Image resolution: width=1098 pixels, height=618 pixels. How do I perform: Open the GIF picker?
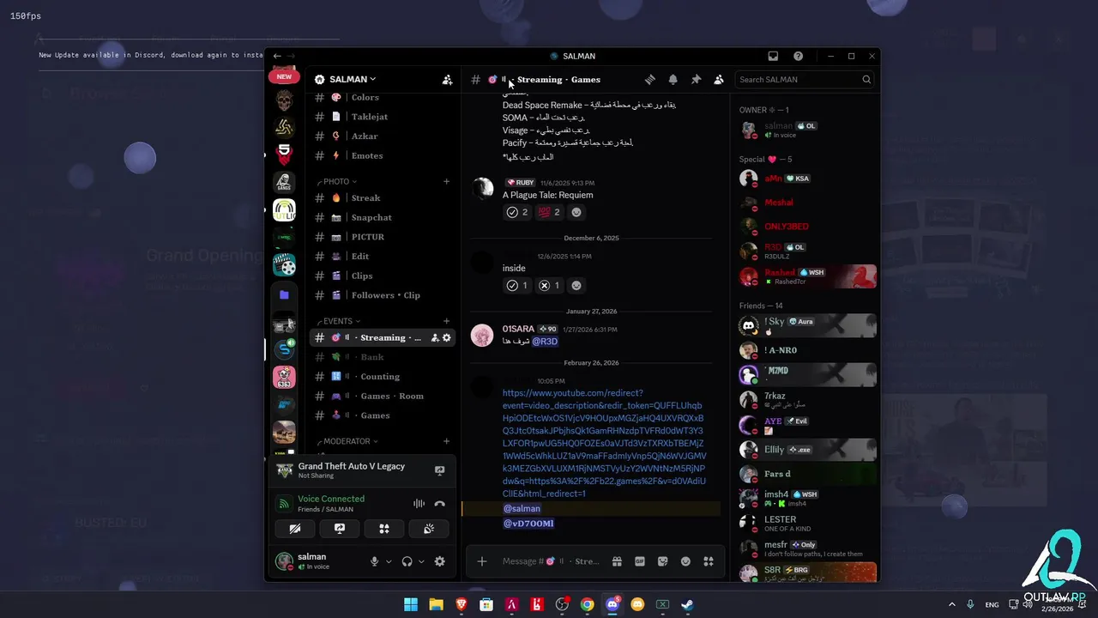point(640,561)
